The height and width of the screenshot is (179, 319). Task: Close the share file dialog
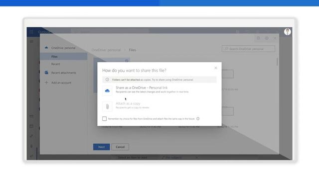(216, 68)
